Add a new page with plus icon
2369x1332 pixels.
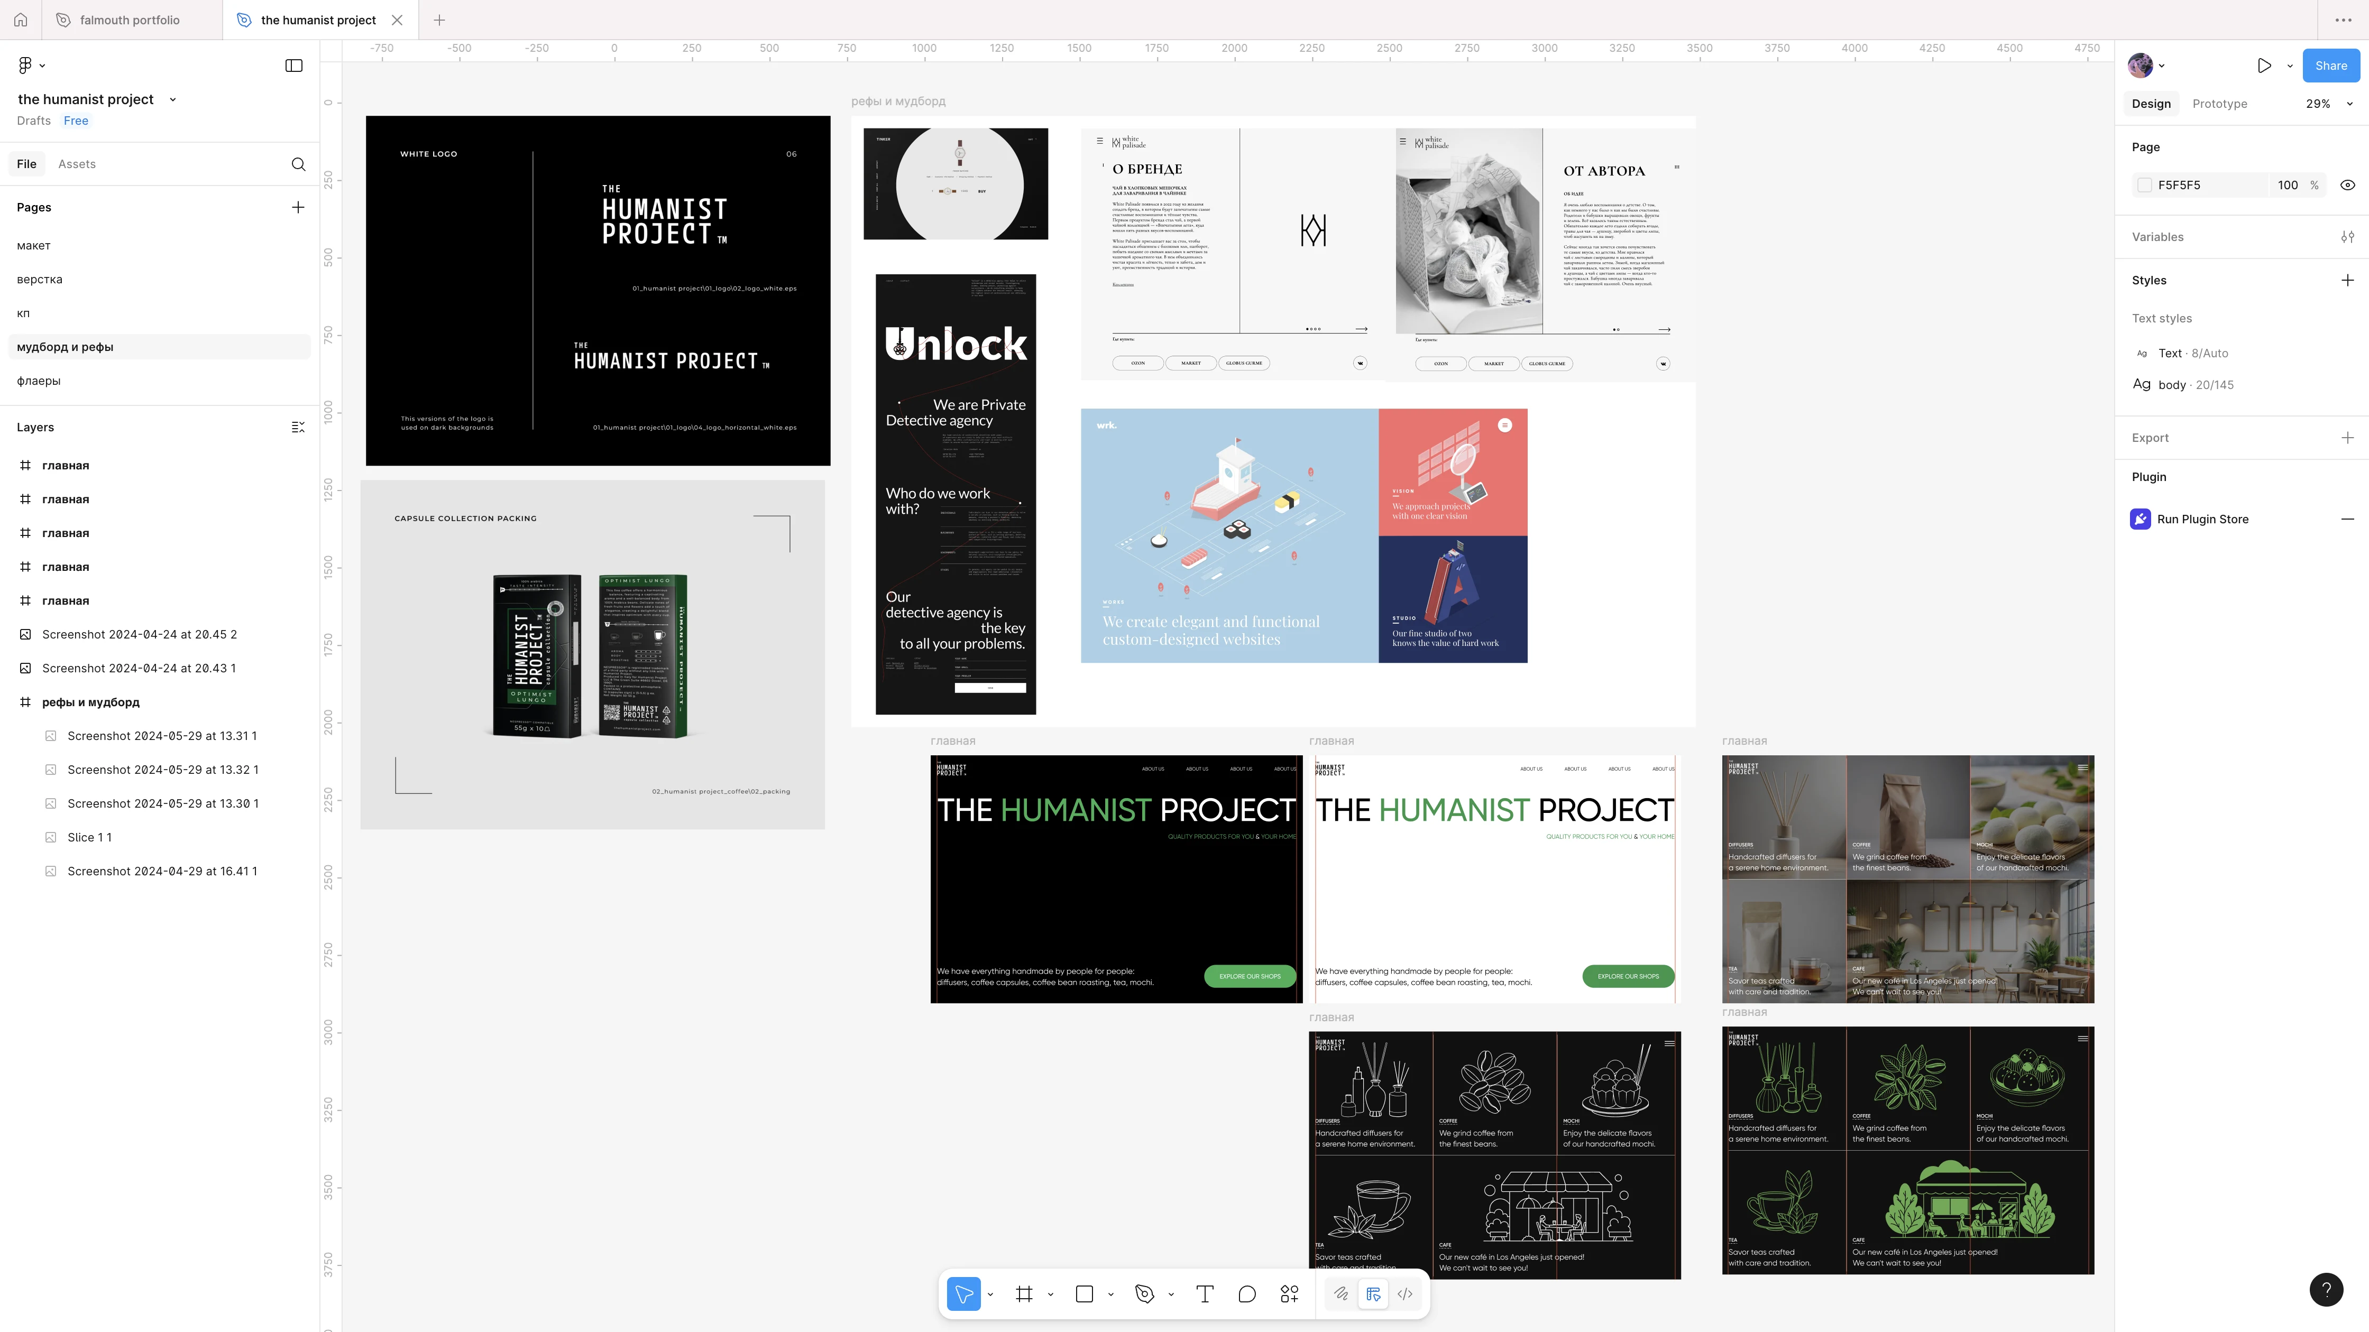point(298,207)
